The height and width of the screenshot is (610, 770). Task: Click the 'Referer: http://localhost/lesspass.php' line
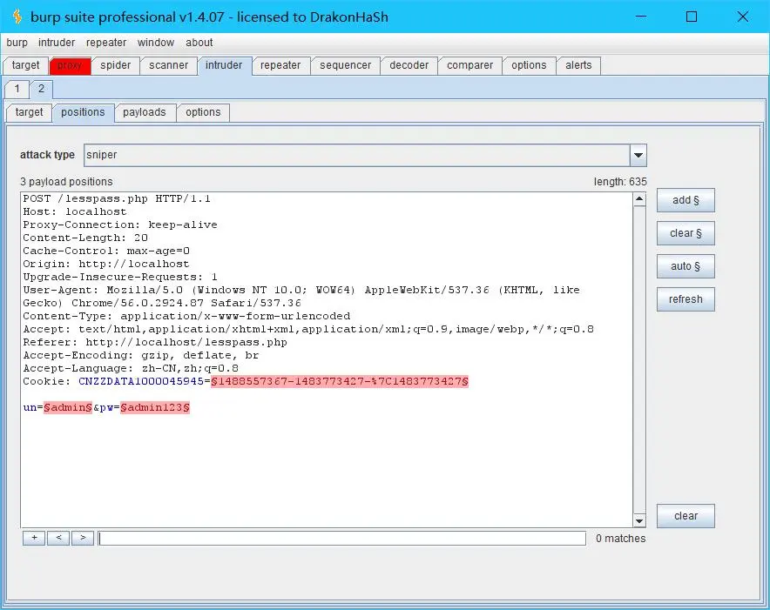click(155, 342)
